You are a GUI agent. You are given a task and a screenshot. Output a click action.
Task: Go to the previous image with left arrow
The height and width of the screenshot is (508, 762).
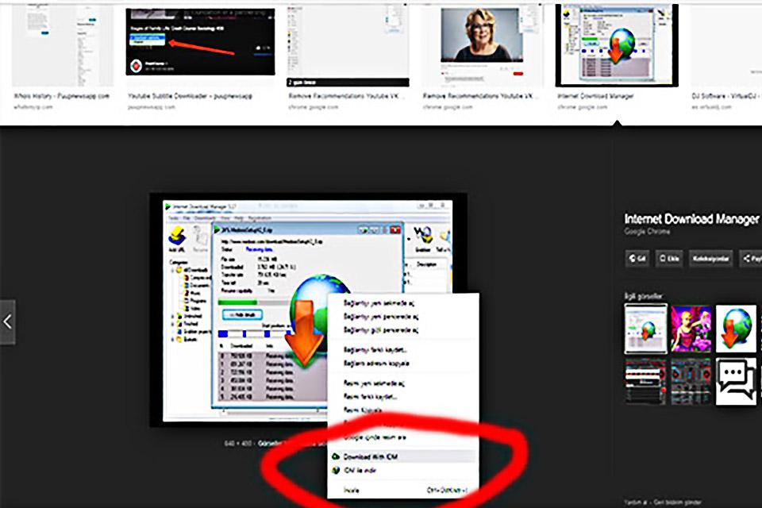point(7,321)
